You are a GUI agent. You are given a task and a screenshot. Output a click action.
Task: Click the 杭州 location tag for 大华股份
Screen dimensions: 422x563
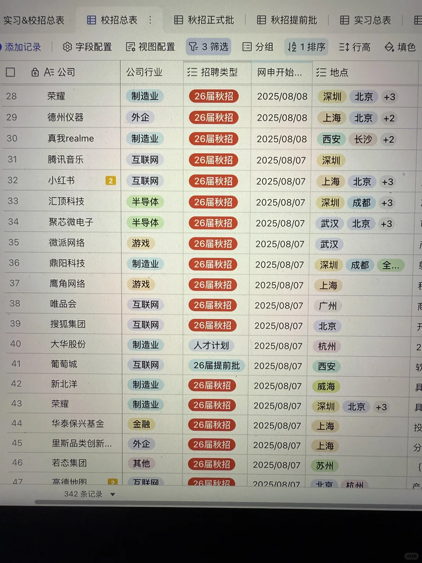tap(327, 346)
